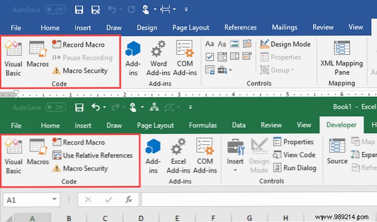The image size is (377, 222).
Task: Save the Word document from toolbar
Action: (79, 10)
